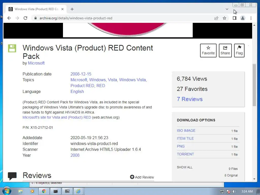Click the Windows Start orb
Screen dimensions: 260x195
[x=7, y=191]
